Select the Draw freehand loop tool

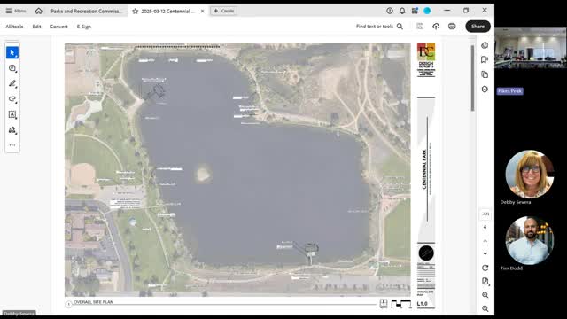(x=12, y=99)
